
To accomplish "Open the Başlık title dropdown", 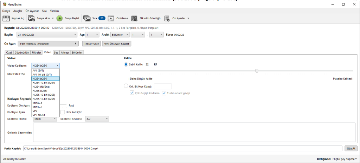I will pos(47,35).
